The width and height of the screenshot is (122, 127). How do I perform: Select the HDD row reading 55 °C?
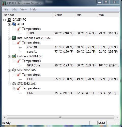pos(73,79)
